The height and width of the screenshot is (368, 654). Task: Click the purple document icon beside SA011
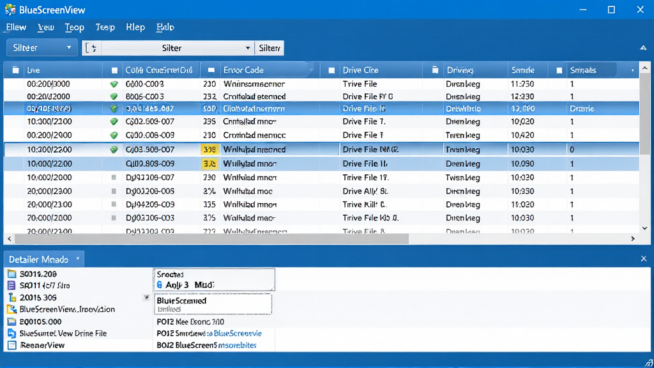click(11, 286)
